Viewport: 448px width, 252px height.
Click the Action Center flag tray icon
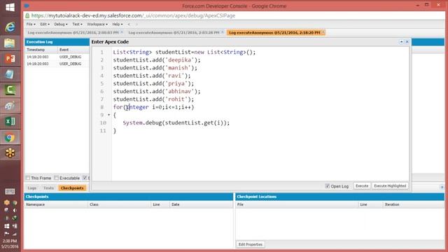coord(6,234)
